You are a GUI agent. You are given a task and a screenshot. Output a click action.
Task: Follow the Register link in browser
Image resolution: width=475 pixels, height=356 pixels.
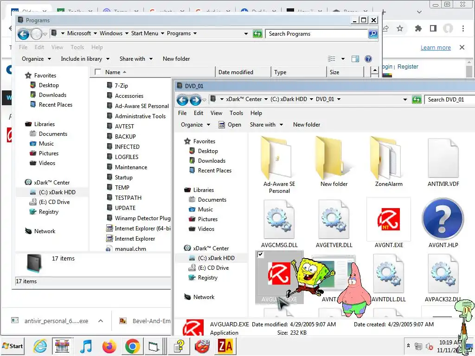pyautogui.click(x=407, y=67)
